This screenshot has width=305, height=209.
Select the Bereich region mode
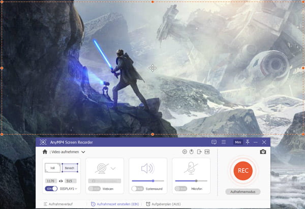(70, 168)
